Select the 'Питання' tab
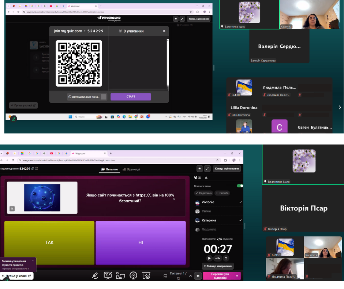This screenshot has height=289, width=344. click(x=110, y=169)
